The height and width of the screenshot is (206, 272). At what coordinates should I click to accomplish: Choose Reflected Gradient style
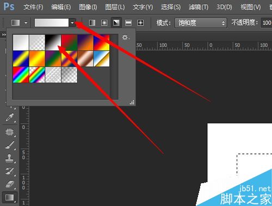pyautogui.click(x=128, y=23)
